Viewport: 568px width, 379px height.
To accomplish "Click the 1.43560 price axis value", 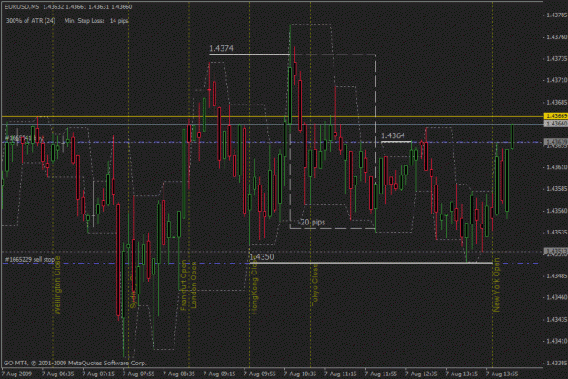I will (557, 211).
